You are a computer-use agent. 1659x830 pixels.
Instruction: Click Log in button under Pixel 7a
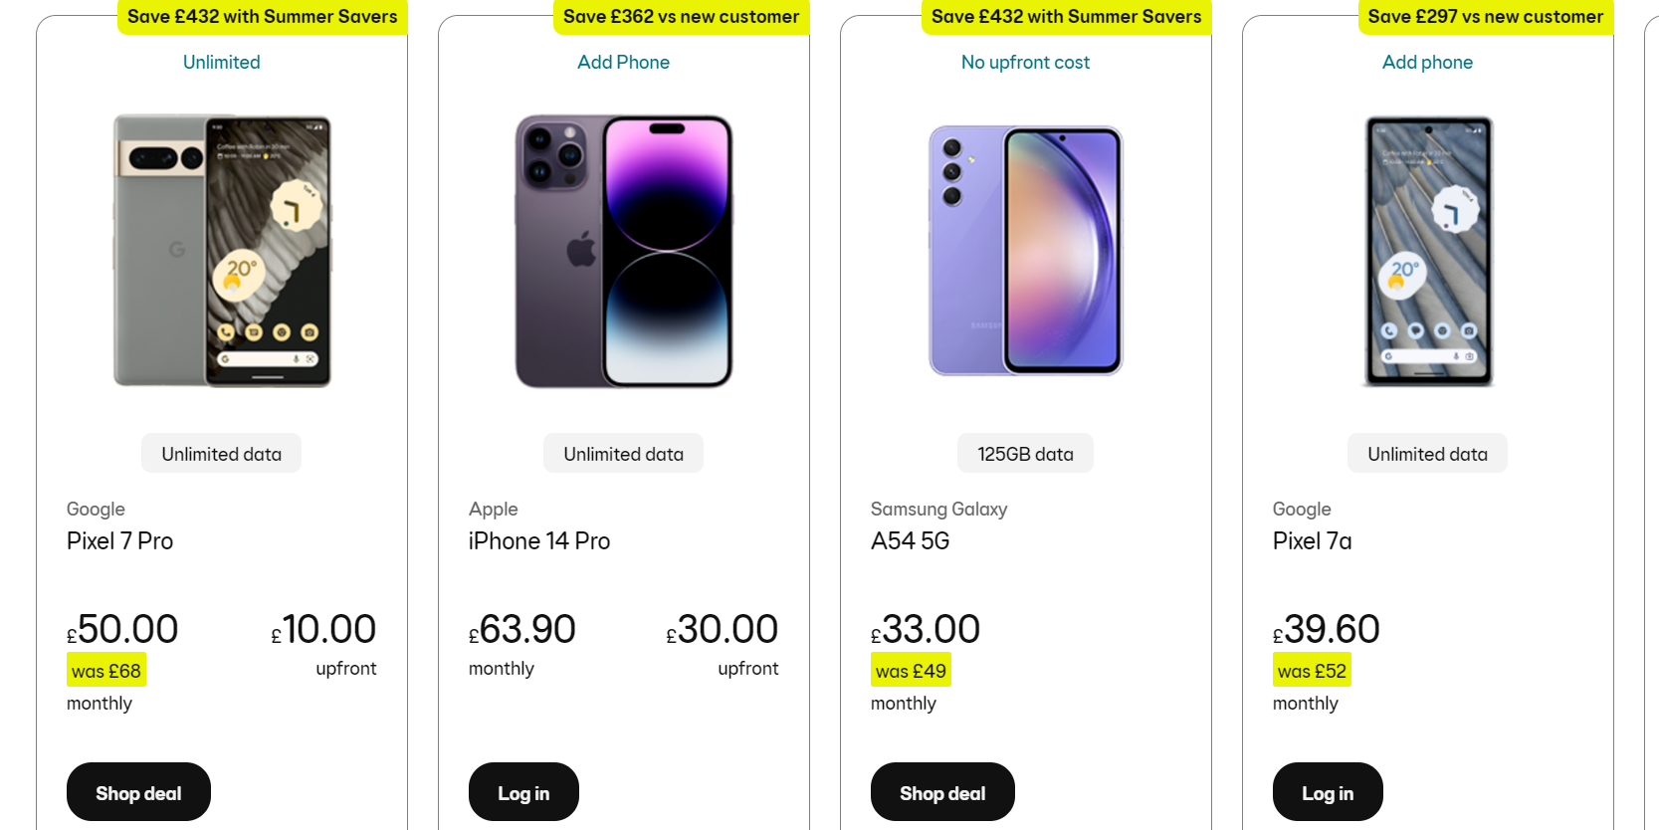(x=1328, y=792)
